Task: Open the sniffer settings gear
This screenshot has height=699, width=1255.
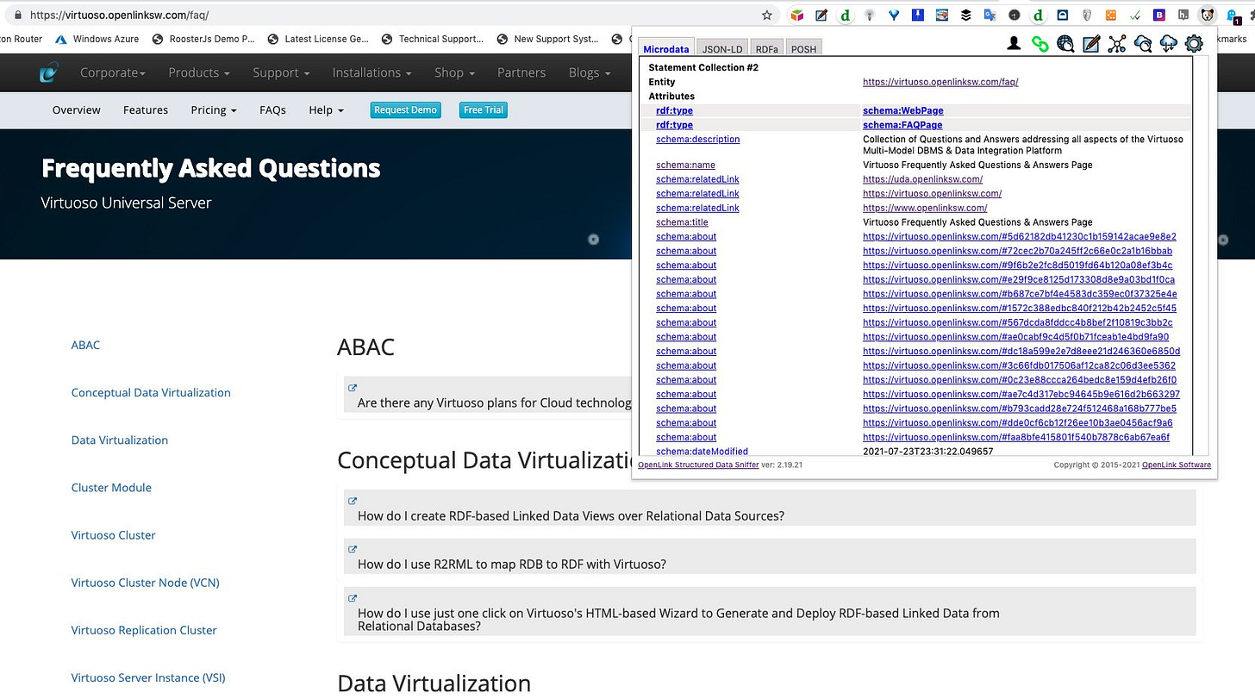Action: [x=1194, y=43]
